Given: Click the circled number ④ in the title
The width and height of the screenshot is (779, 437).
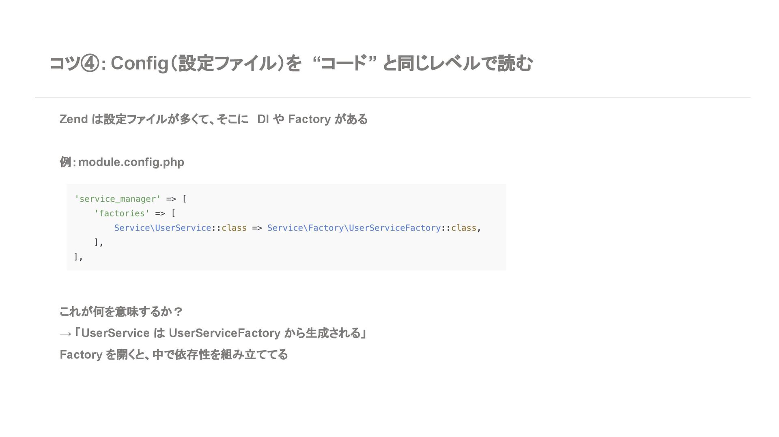Looking at the screenshot, I should 90,64.
